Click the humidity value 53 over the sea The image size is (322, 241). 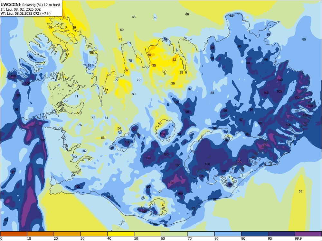(300, 192)
